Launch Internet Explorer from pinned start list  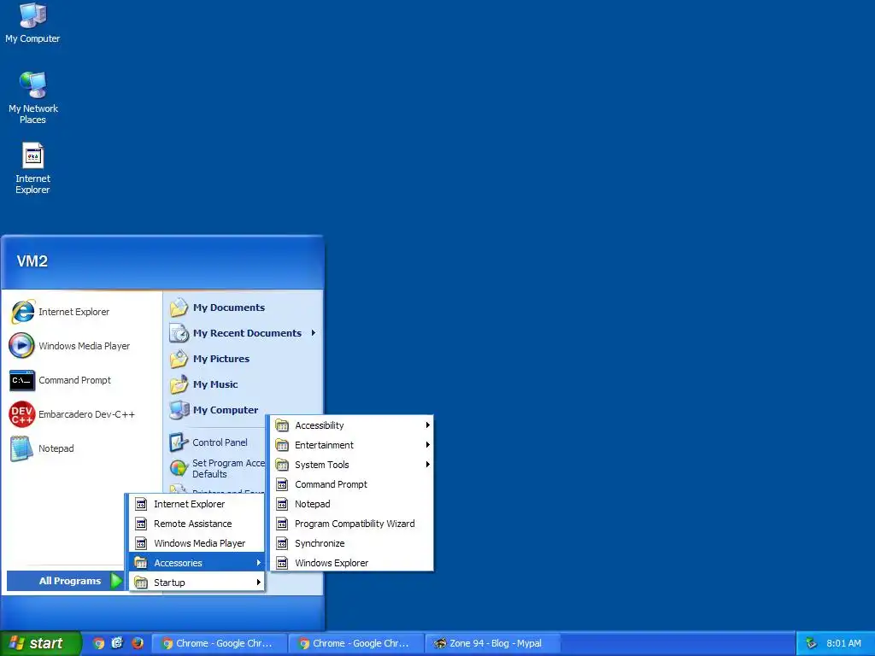(x=22, y=312)
